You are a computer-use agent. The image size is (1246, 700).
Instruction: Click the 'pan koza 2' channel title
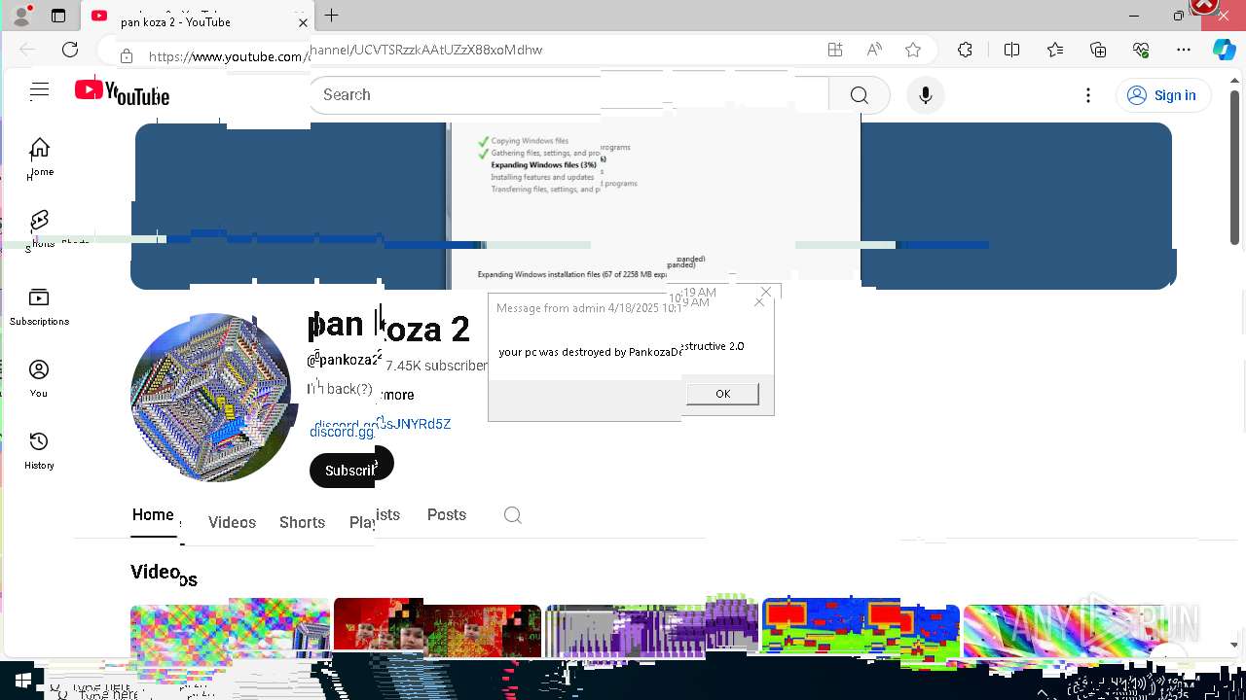tap(389, 328)
